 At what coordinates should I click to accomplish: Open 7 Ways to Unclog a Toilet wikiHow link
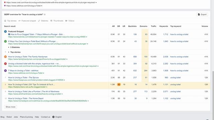pyautogui.click(x=23, y=71)
